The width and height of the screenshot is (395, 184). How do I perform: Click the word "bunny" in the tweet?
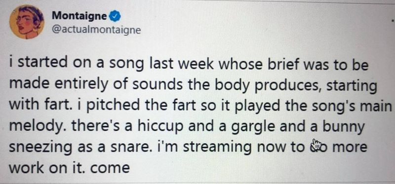343,126
